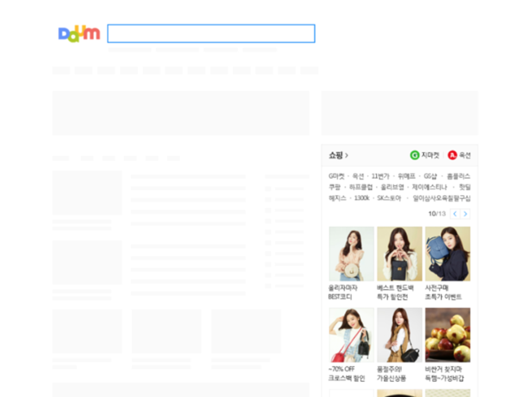Click the green 지마켓 circle icon
The image size is (510, 397).
(x=415, y=155)
